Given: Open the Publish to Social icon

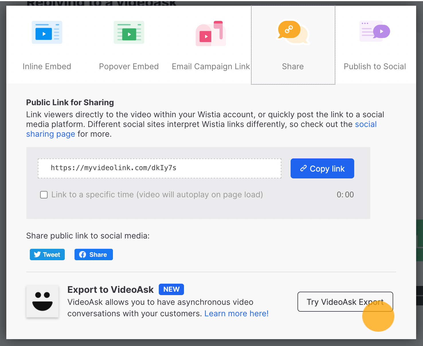Looking at the screenshot, I should click(375, 31).
